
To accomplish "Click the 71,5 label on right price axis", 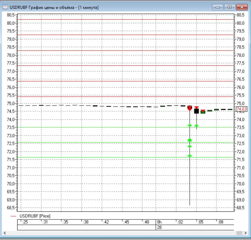I will pyautogui.click(x=241, y=160).
